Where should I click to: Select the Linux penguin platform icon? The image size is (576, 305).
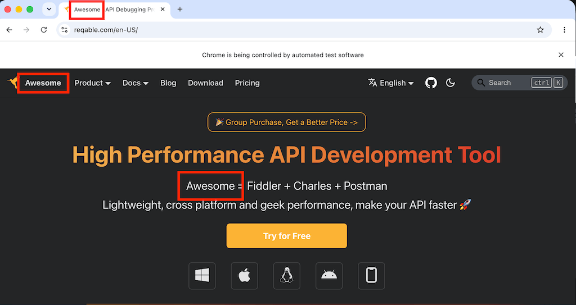pos(286,276)
